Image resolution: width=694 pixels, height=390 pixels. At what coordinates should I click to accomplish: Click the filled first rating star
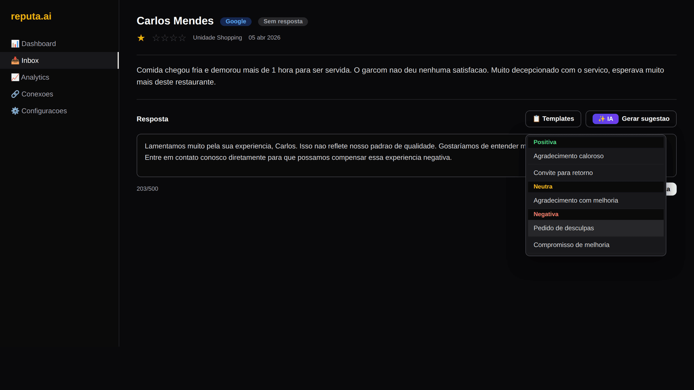(x=141, y=38)
